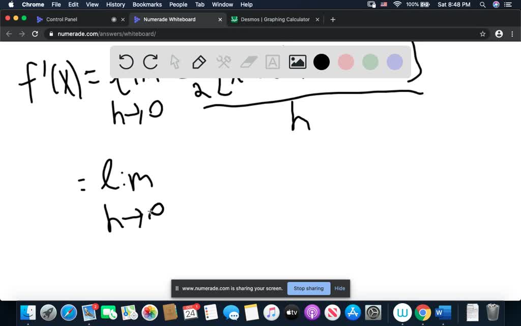Open the History menu in the menu bar
521x326 pixels.
point(115,5)
